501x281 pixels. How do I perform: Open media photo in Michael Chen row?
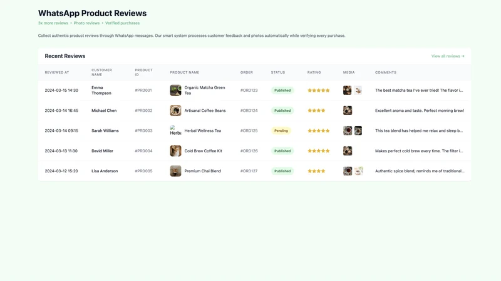pyautogui.click(x=348, y=111)
